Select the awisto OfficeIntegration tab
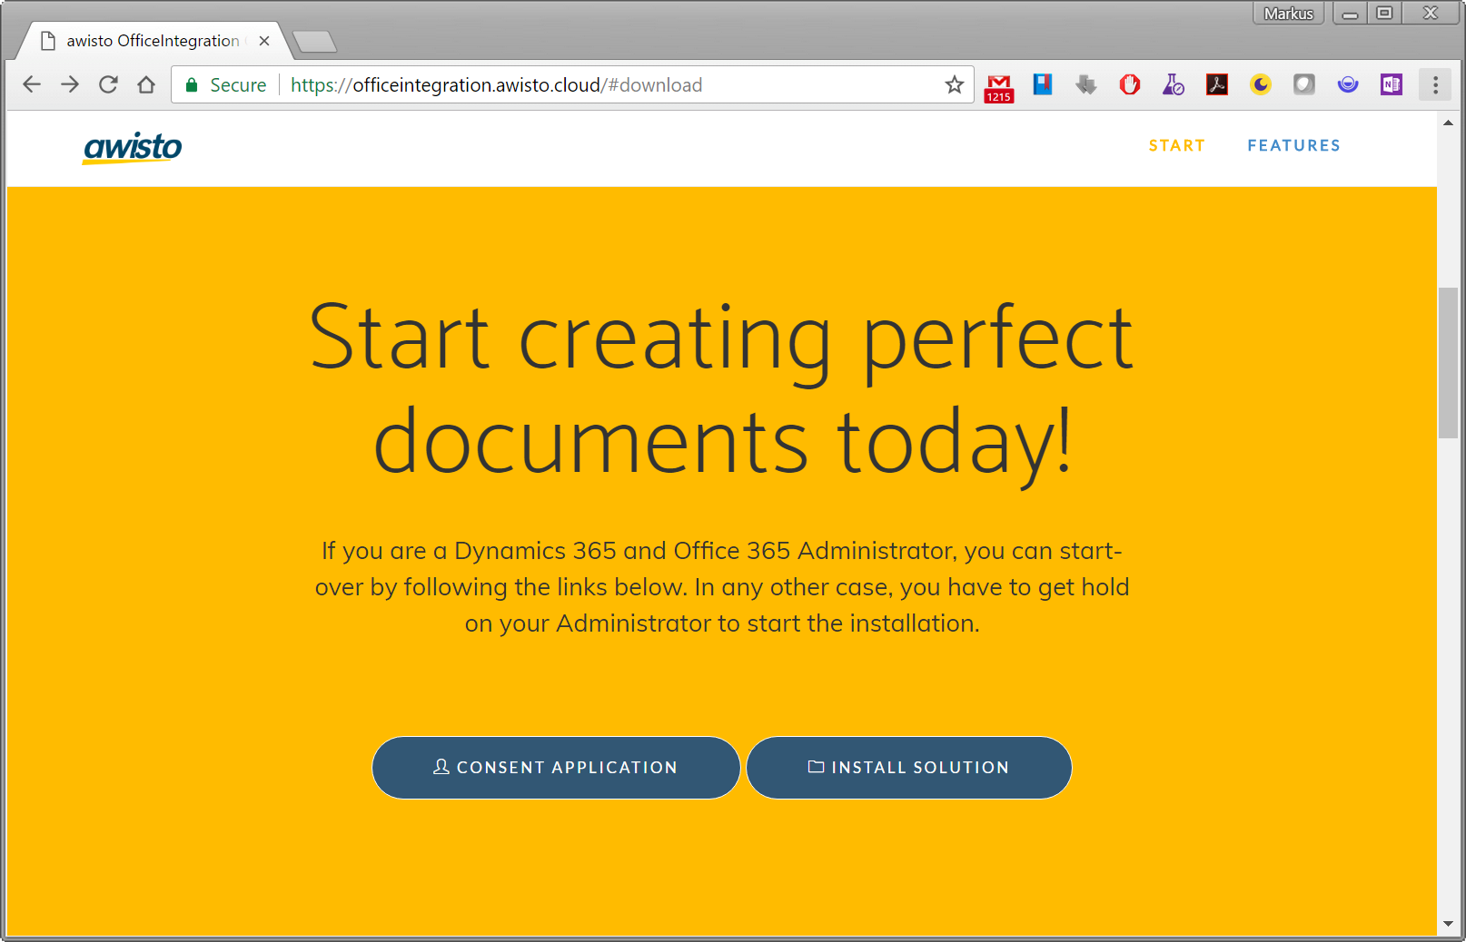 (153, 41)
